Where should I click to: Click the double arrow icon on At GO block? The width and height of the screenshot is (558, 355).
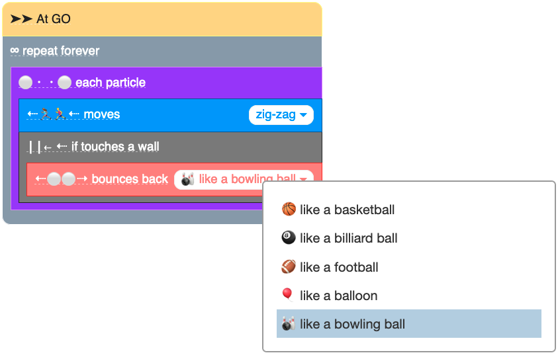tap(21, 19)
